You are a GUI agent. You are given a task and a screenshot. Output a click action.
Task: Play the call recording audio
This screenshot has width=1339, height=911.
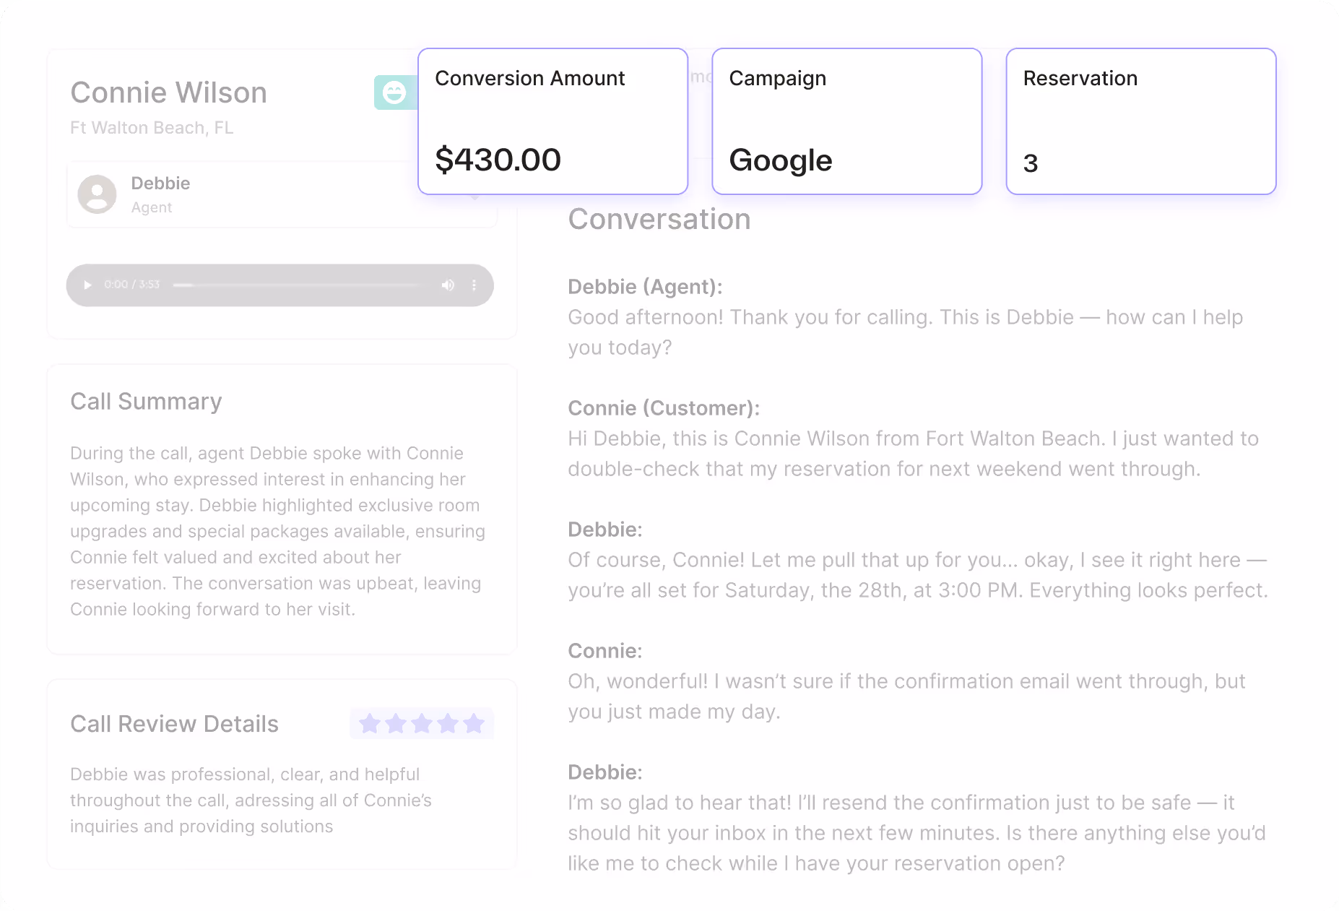point(88,285)
